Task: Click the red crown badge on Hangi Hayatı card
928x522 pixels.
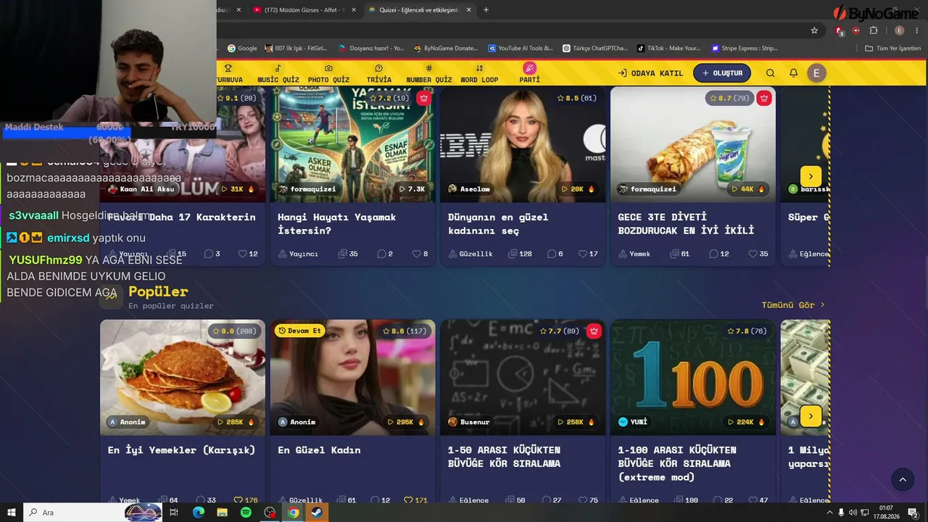Action: 424,98
